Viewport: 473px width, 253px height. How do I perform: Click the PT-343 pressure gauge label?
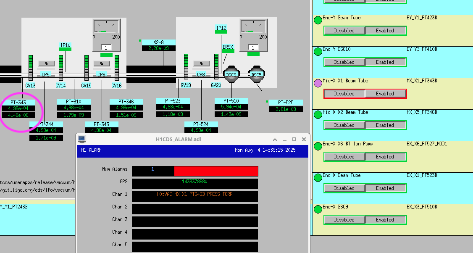[18, 102]
